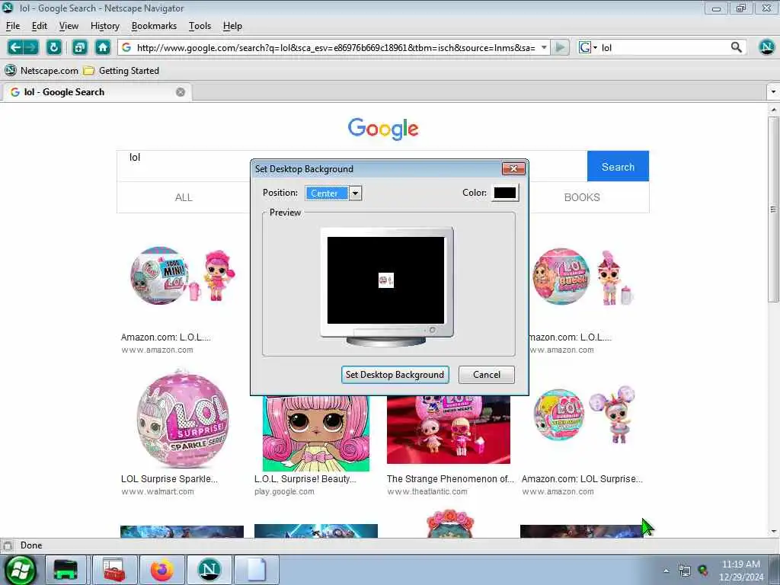Click the Set Desktop Background button
The height and width of the screenshot is (585, 780).
(x=395, y=375)
